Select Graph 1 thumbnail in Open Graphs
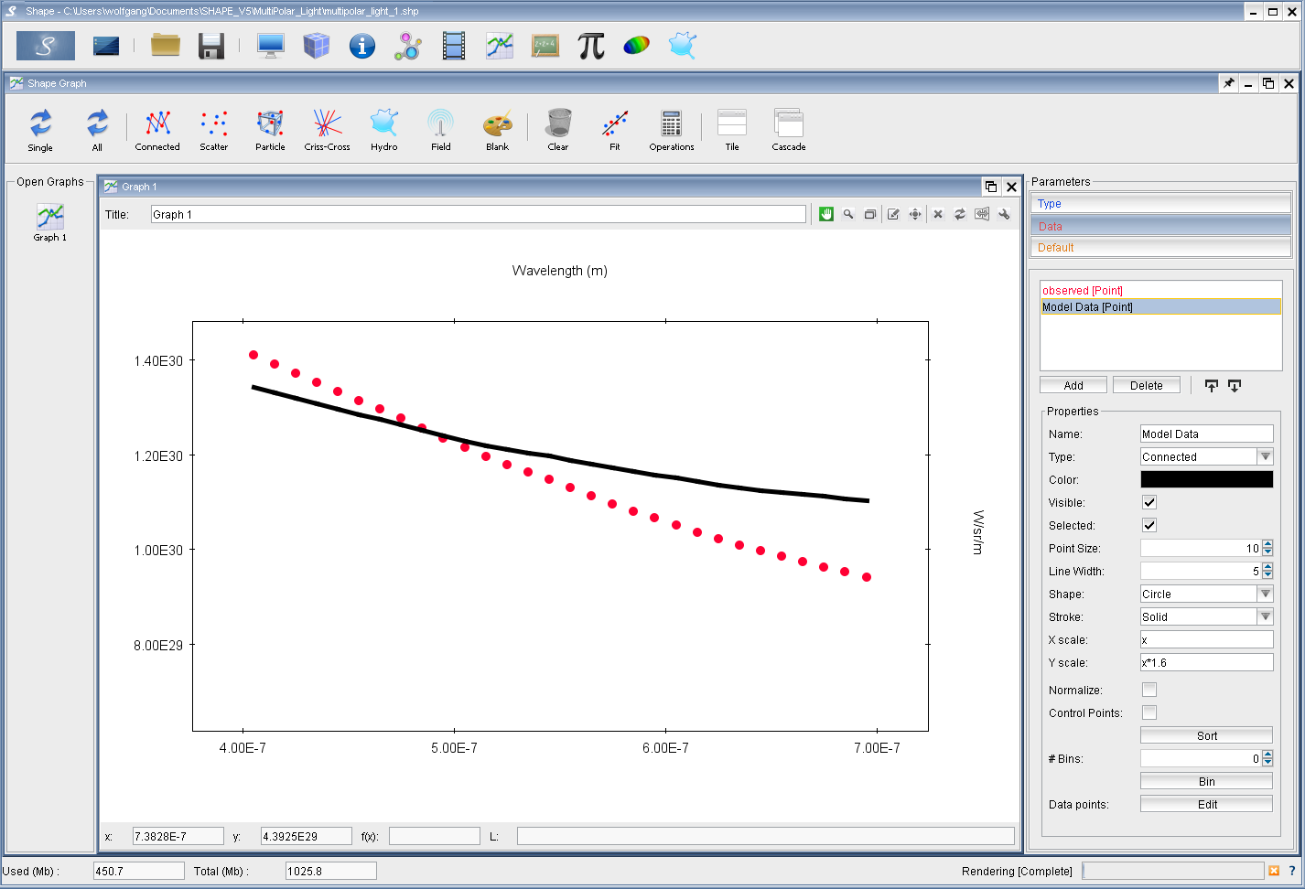The width and height of the screenshot is (1305, 889). (x=50, y=222)
